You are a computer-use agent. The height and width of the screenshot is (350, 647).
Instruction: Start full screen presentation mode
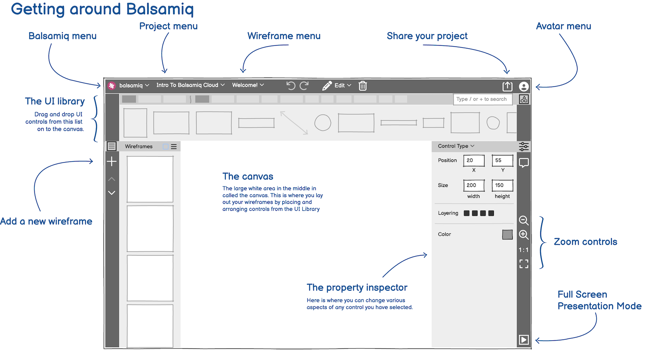click(x=524, y=340)
